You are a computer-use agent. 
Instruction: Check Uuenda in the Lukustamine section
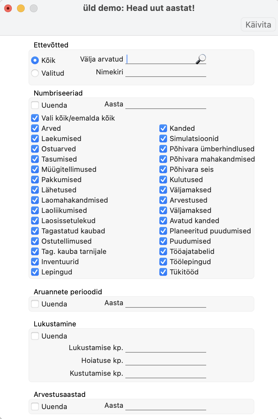pos(35,336)
